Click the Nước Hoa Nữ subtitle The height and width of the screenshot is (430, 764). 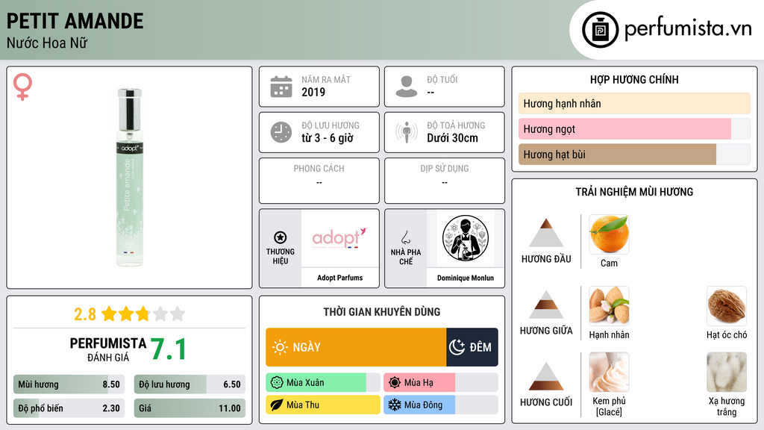pyautogui.click(x=47, y=43)
